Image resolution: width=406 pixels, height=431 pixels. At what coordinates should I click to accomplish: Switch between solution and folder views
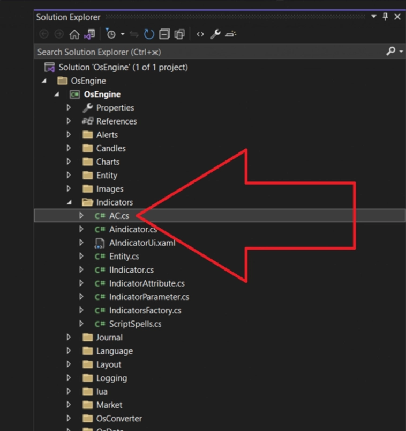pyautogui.click(x=89, y=34)
